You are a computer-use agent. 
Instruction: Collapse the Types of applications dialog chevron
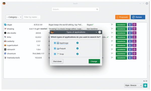96,32
